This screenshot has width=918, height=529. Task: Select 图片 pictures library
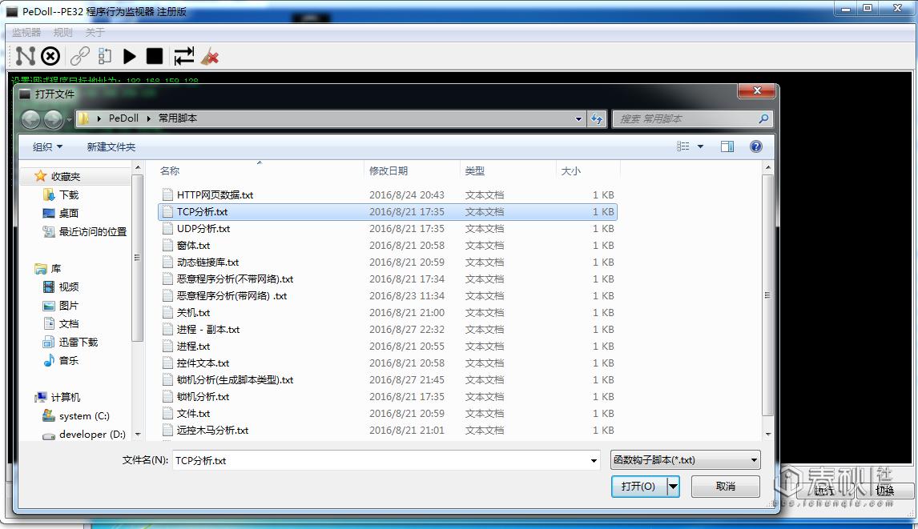coord(69,306)
